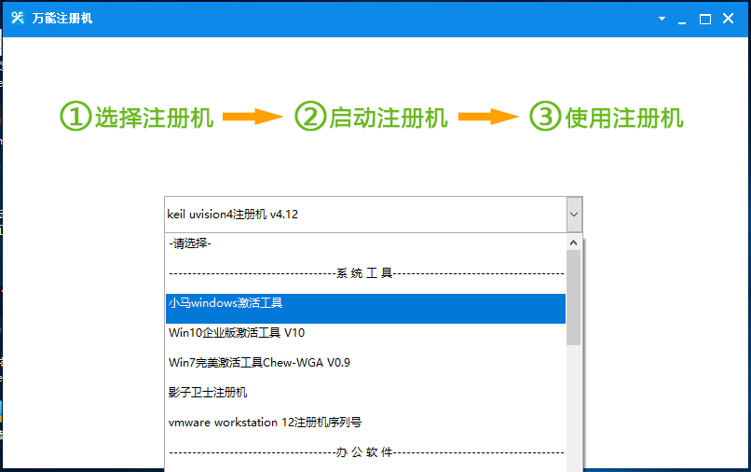Click the orange arrow between steps ① and ②
Screen dimensions: 751x472
(254, 118)
